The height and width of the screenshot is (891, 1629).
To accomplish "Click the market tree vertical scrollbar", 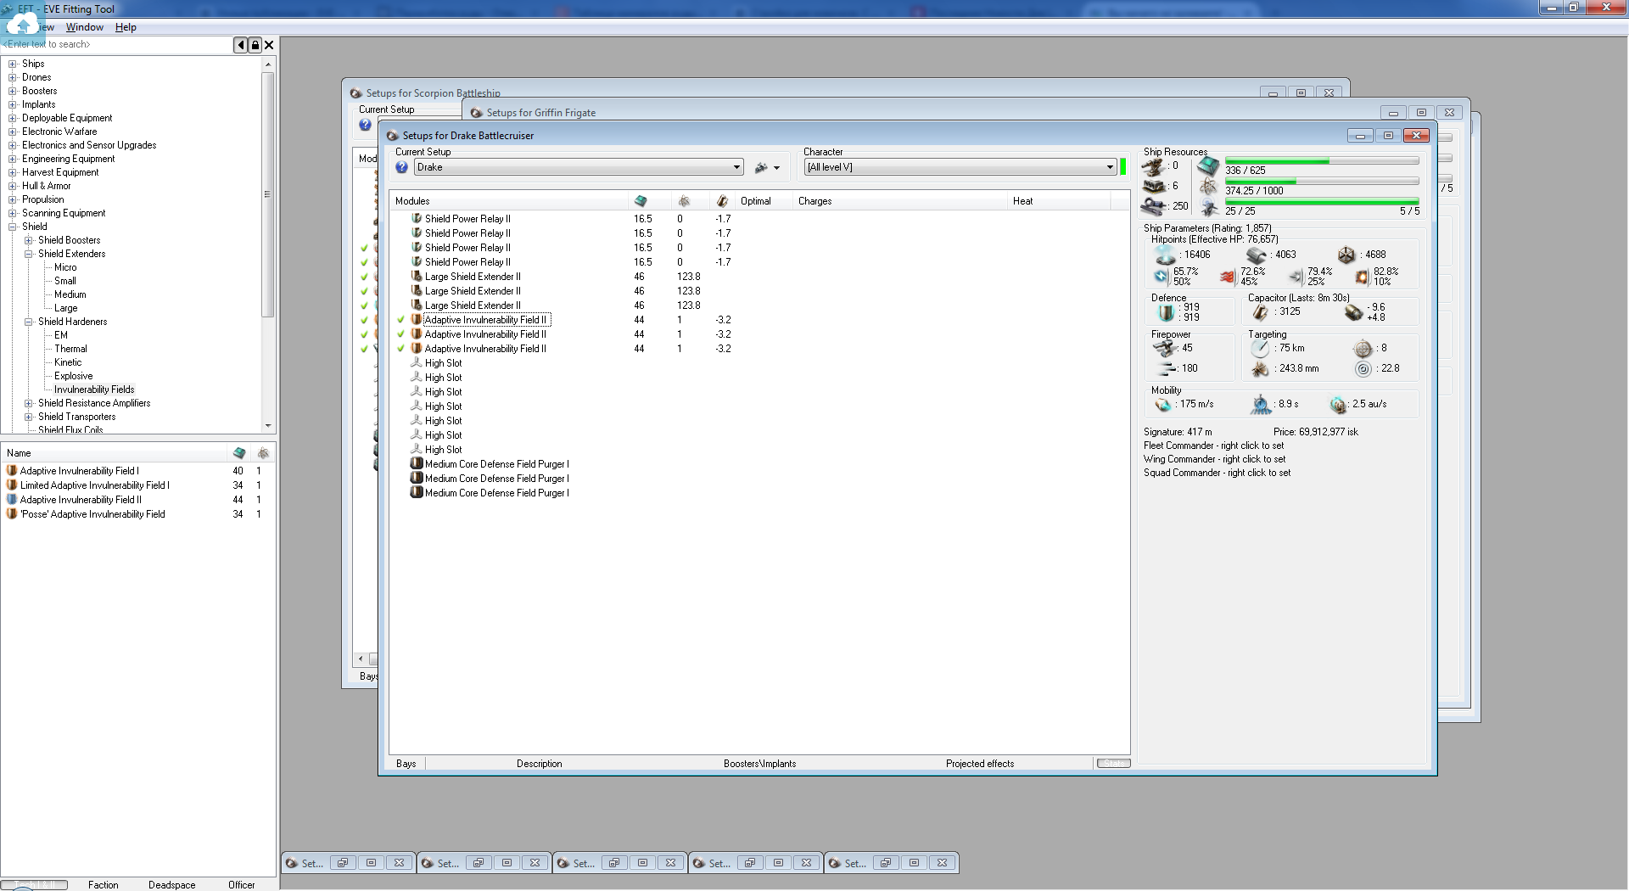I will click(x=268, y=246).
